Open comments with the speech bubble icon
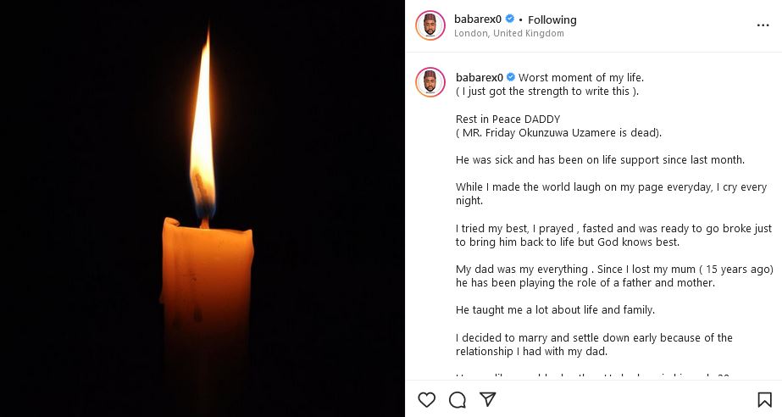 458,399
